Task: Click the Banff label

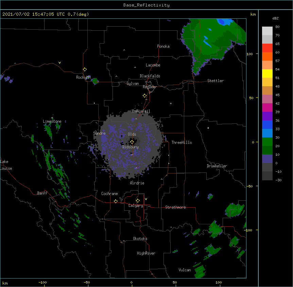Action: (x=42, y=193)
